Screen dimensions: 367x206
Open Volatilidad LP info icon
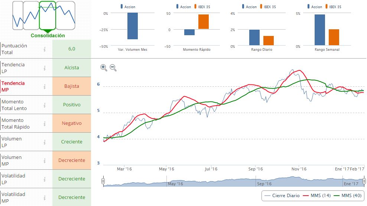click(x=45, y=179)
